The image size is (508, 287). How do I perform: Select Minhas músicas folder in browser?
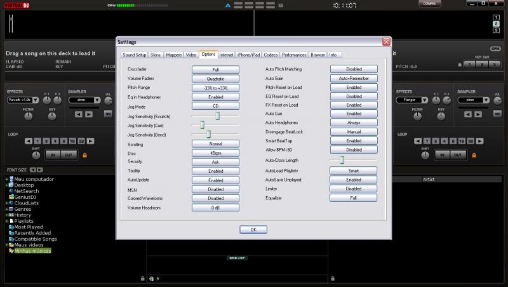click(x=32, y=251)
